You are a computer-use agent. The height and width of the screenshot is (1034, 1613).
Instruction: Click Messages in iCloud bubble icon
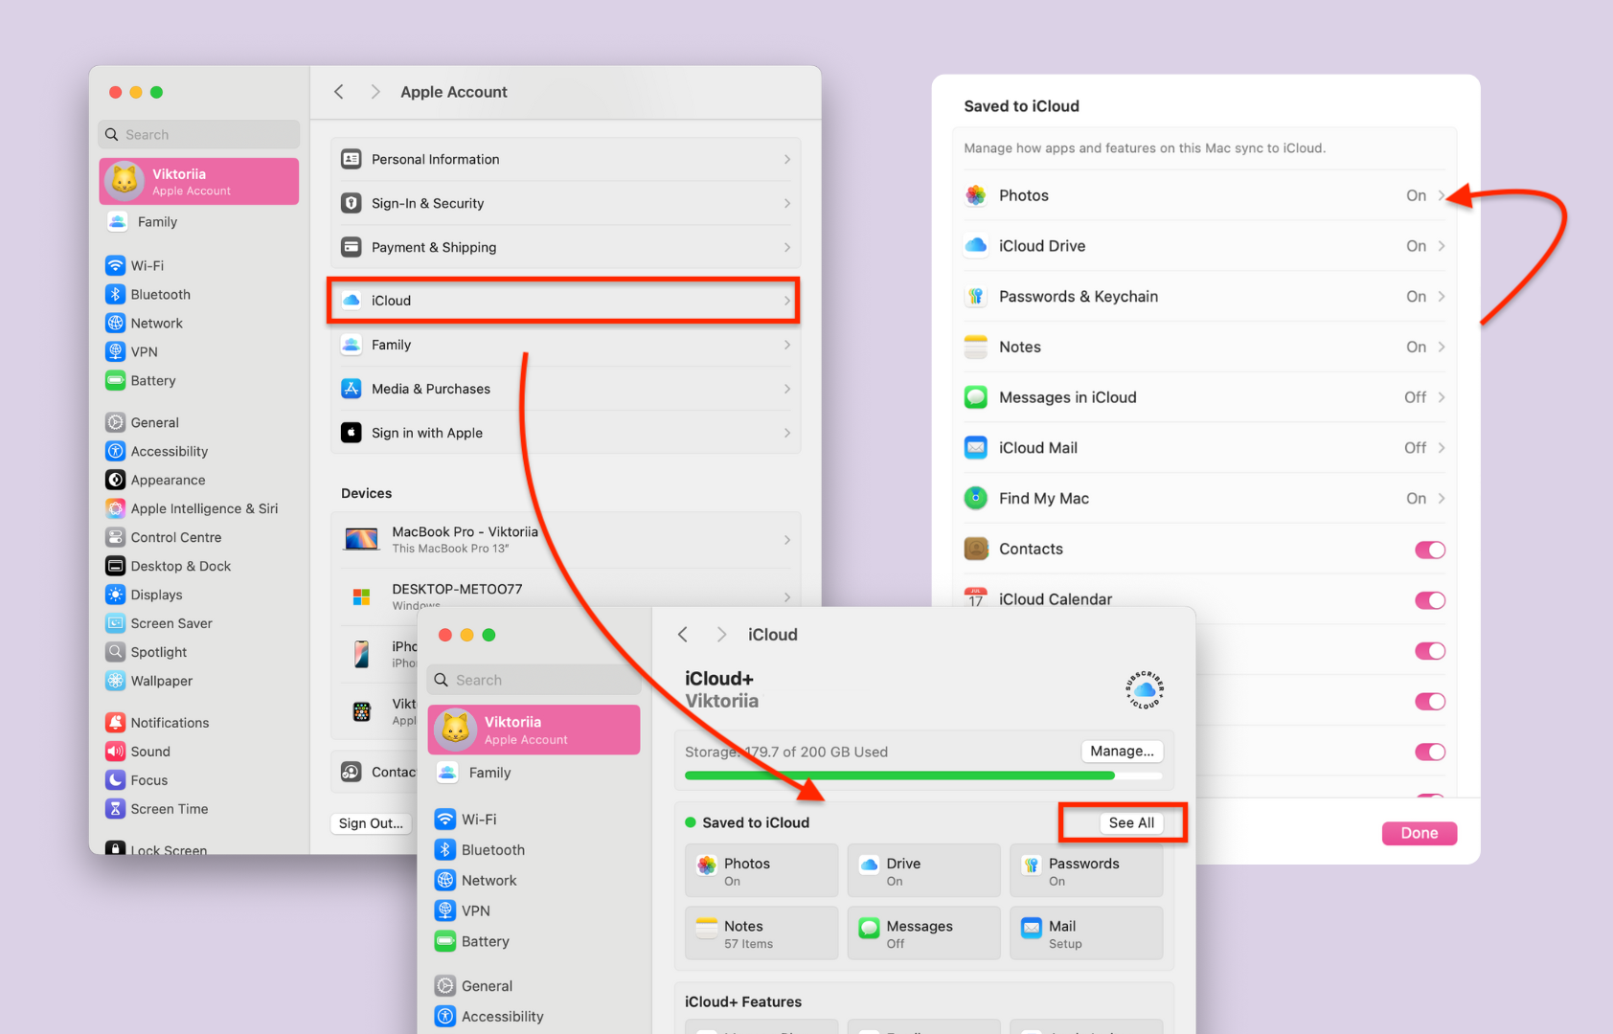point(976,397)
